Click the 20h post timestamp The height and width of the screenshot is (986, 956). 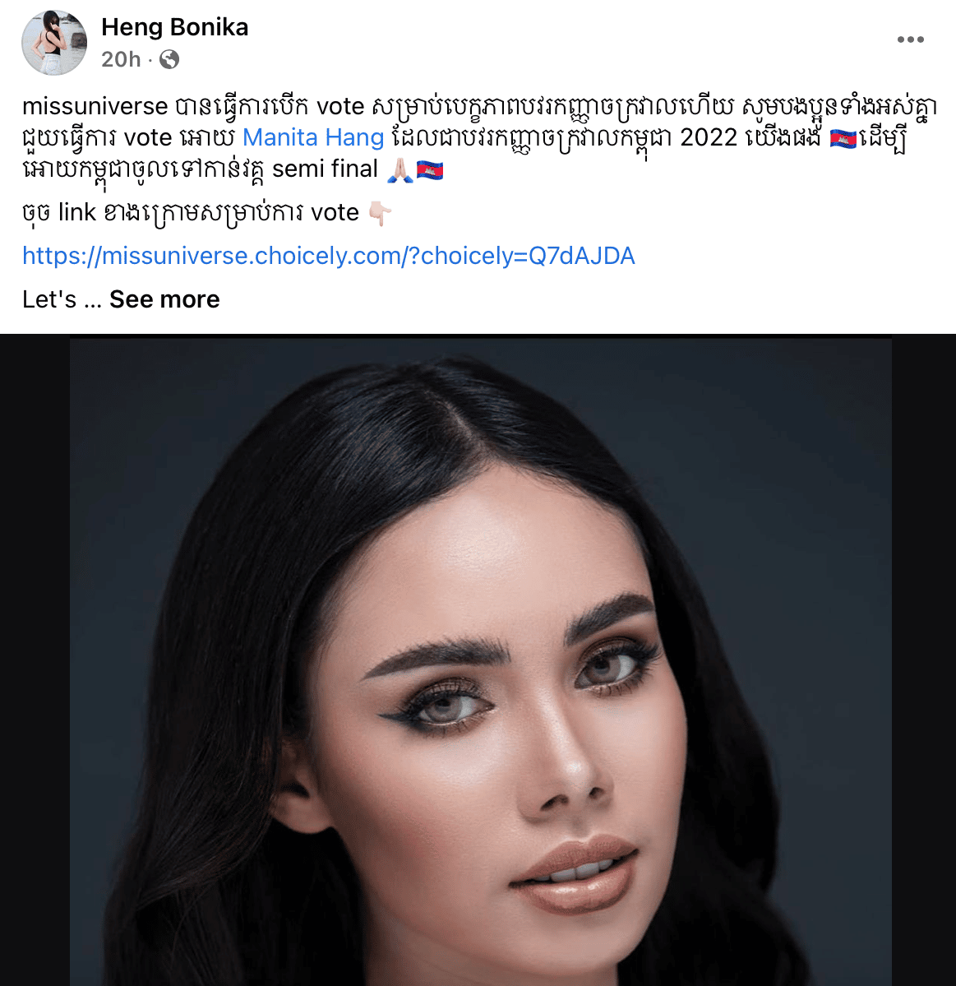point(121,59)
